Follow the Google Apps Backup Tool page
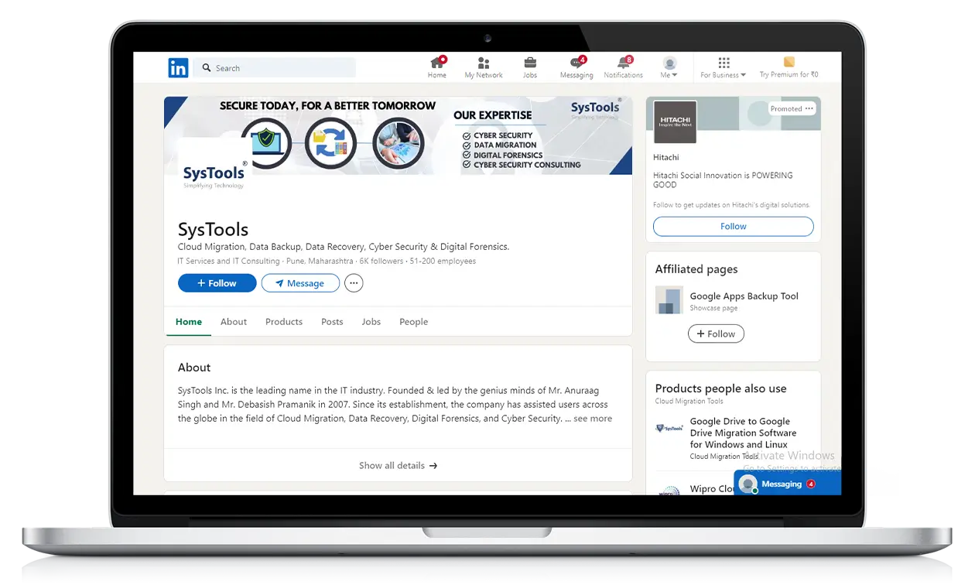This screenshot has width=975, height=585. [x=716, y=334]
